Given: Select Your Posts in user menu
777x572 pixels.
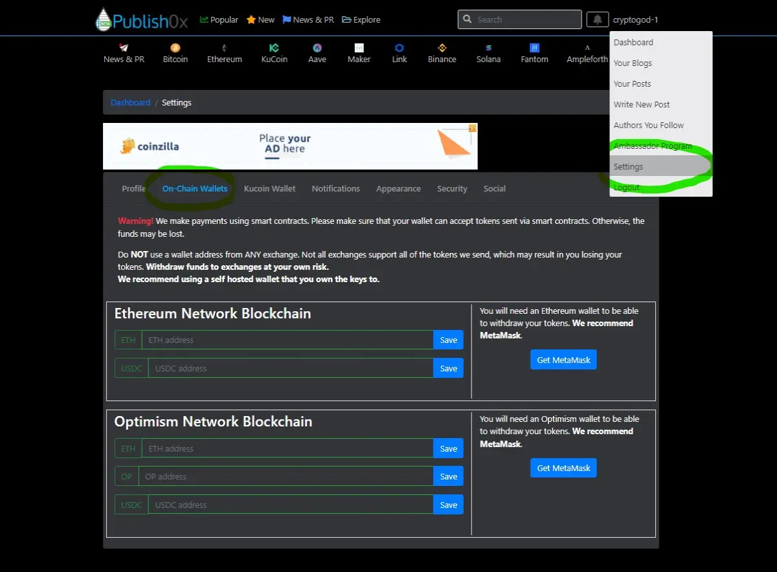Looking at the screenshot, I should pos(660,83).
